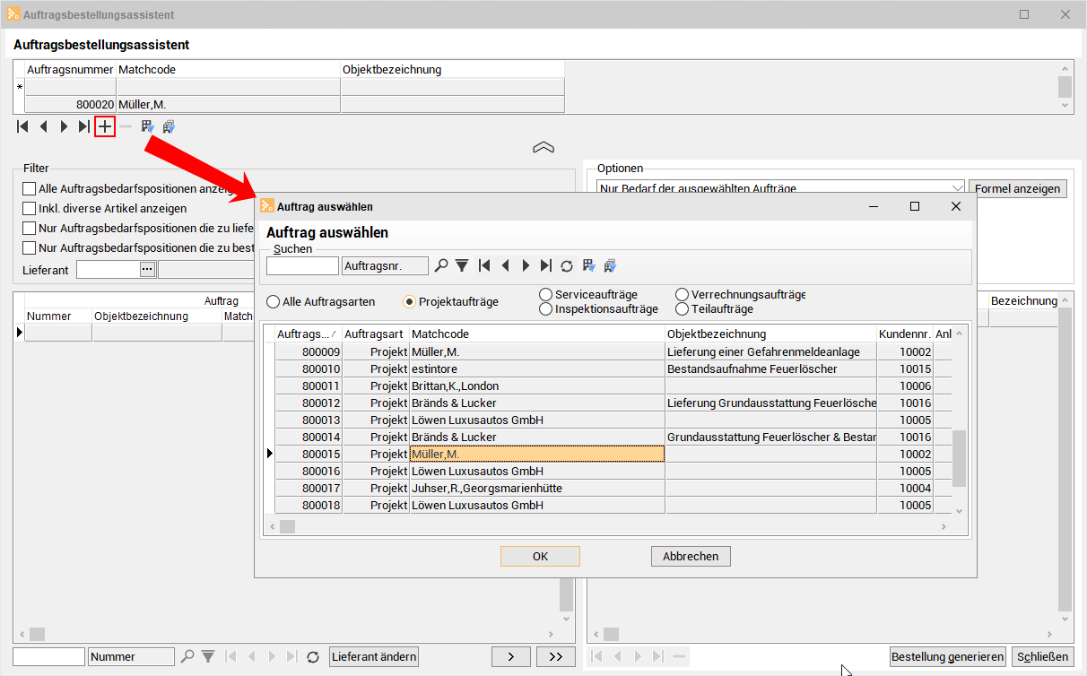Jump to last record in Auftragsbestellungsassistent order toolbar
1087x676 pixels.
[84, 127]
